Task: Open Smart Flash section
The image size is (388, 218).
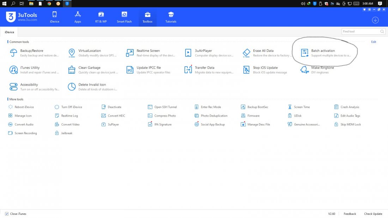Action: (x=124, y=17)
